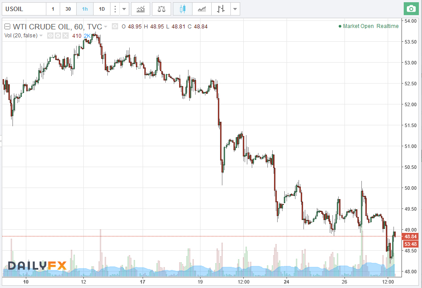
Task: Click the 54.00 price axis label
Action: pos(410,21)
